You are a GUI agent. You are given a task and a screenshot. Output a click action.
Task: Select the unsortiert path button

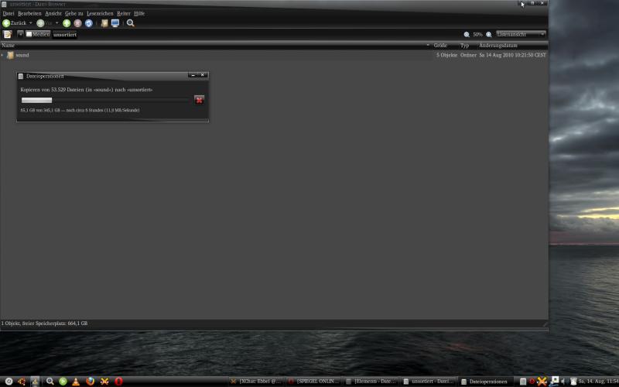(x=65, y=34)
